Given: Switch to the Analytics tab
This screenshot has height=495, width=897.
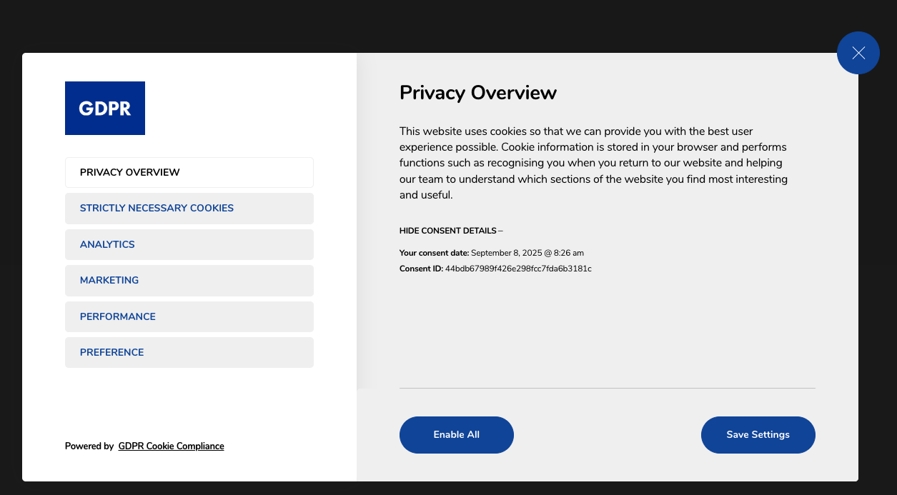Looking at the screenshot, I should [189, 244].
